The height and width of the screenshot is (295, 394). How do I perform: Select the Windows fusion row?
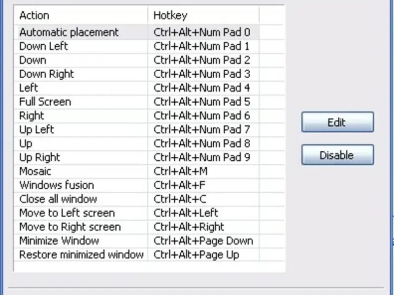(x=56, y=185)
